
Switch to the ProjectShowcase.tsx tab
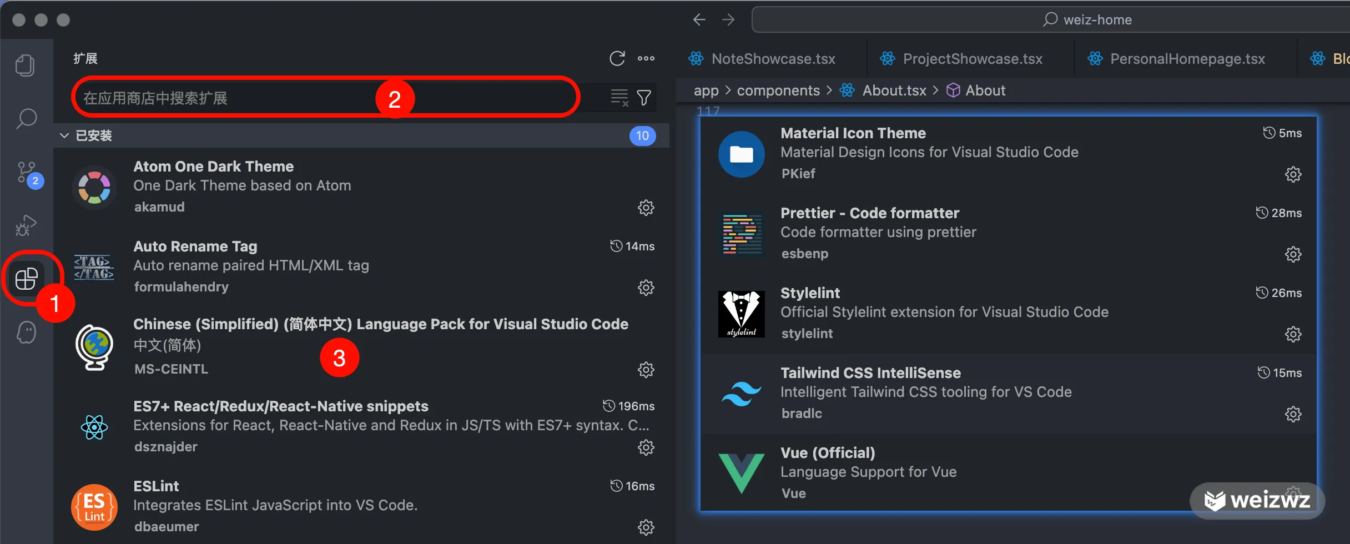972,59
